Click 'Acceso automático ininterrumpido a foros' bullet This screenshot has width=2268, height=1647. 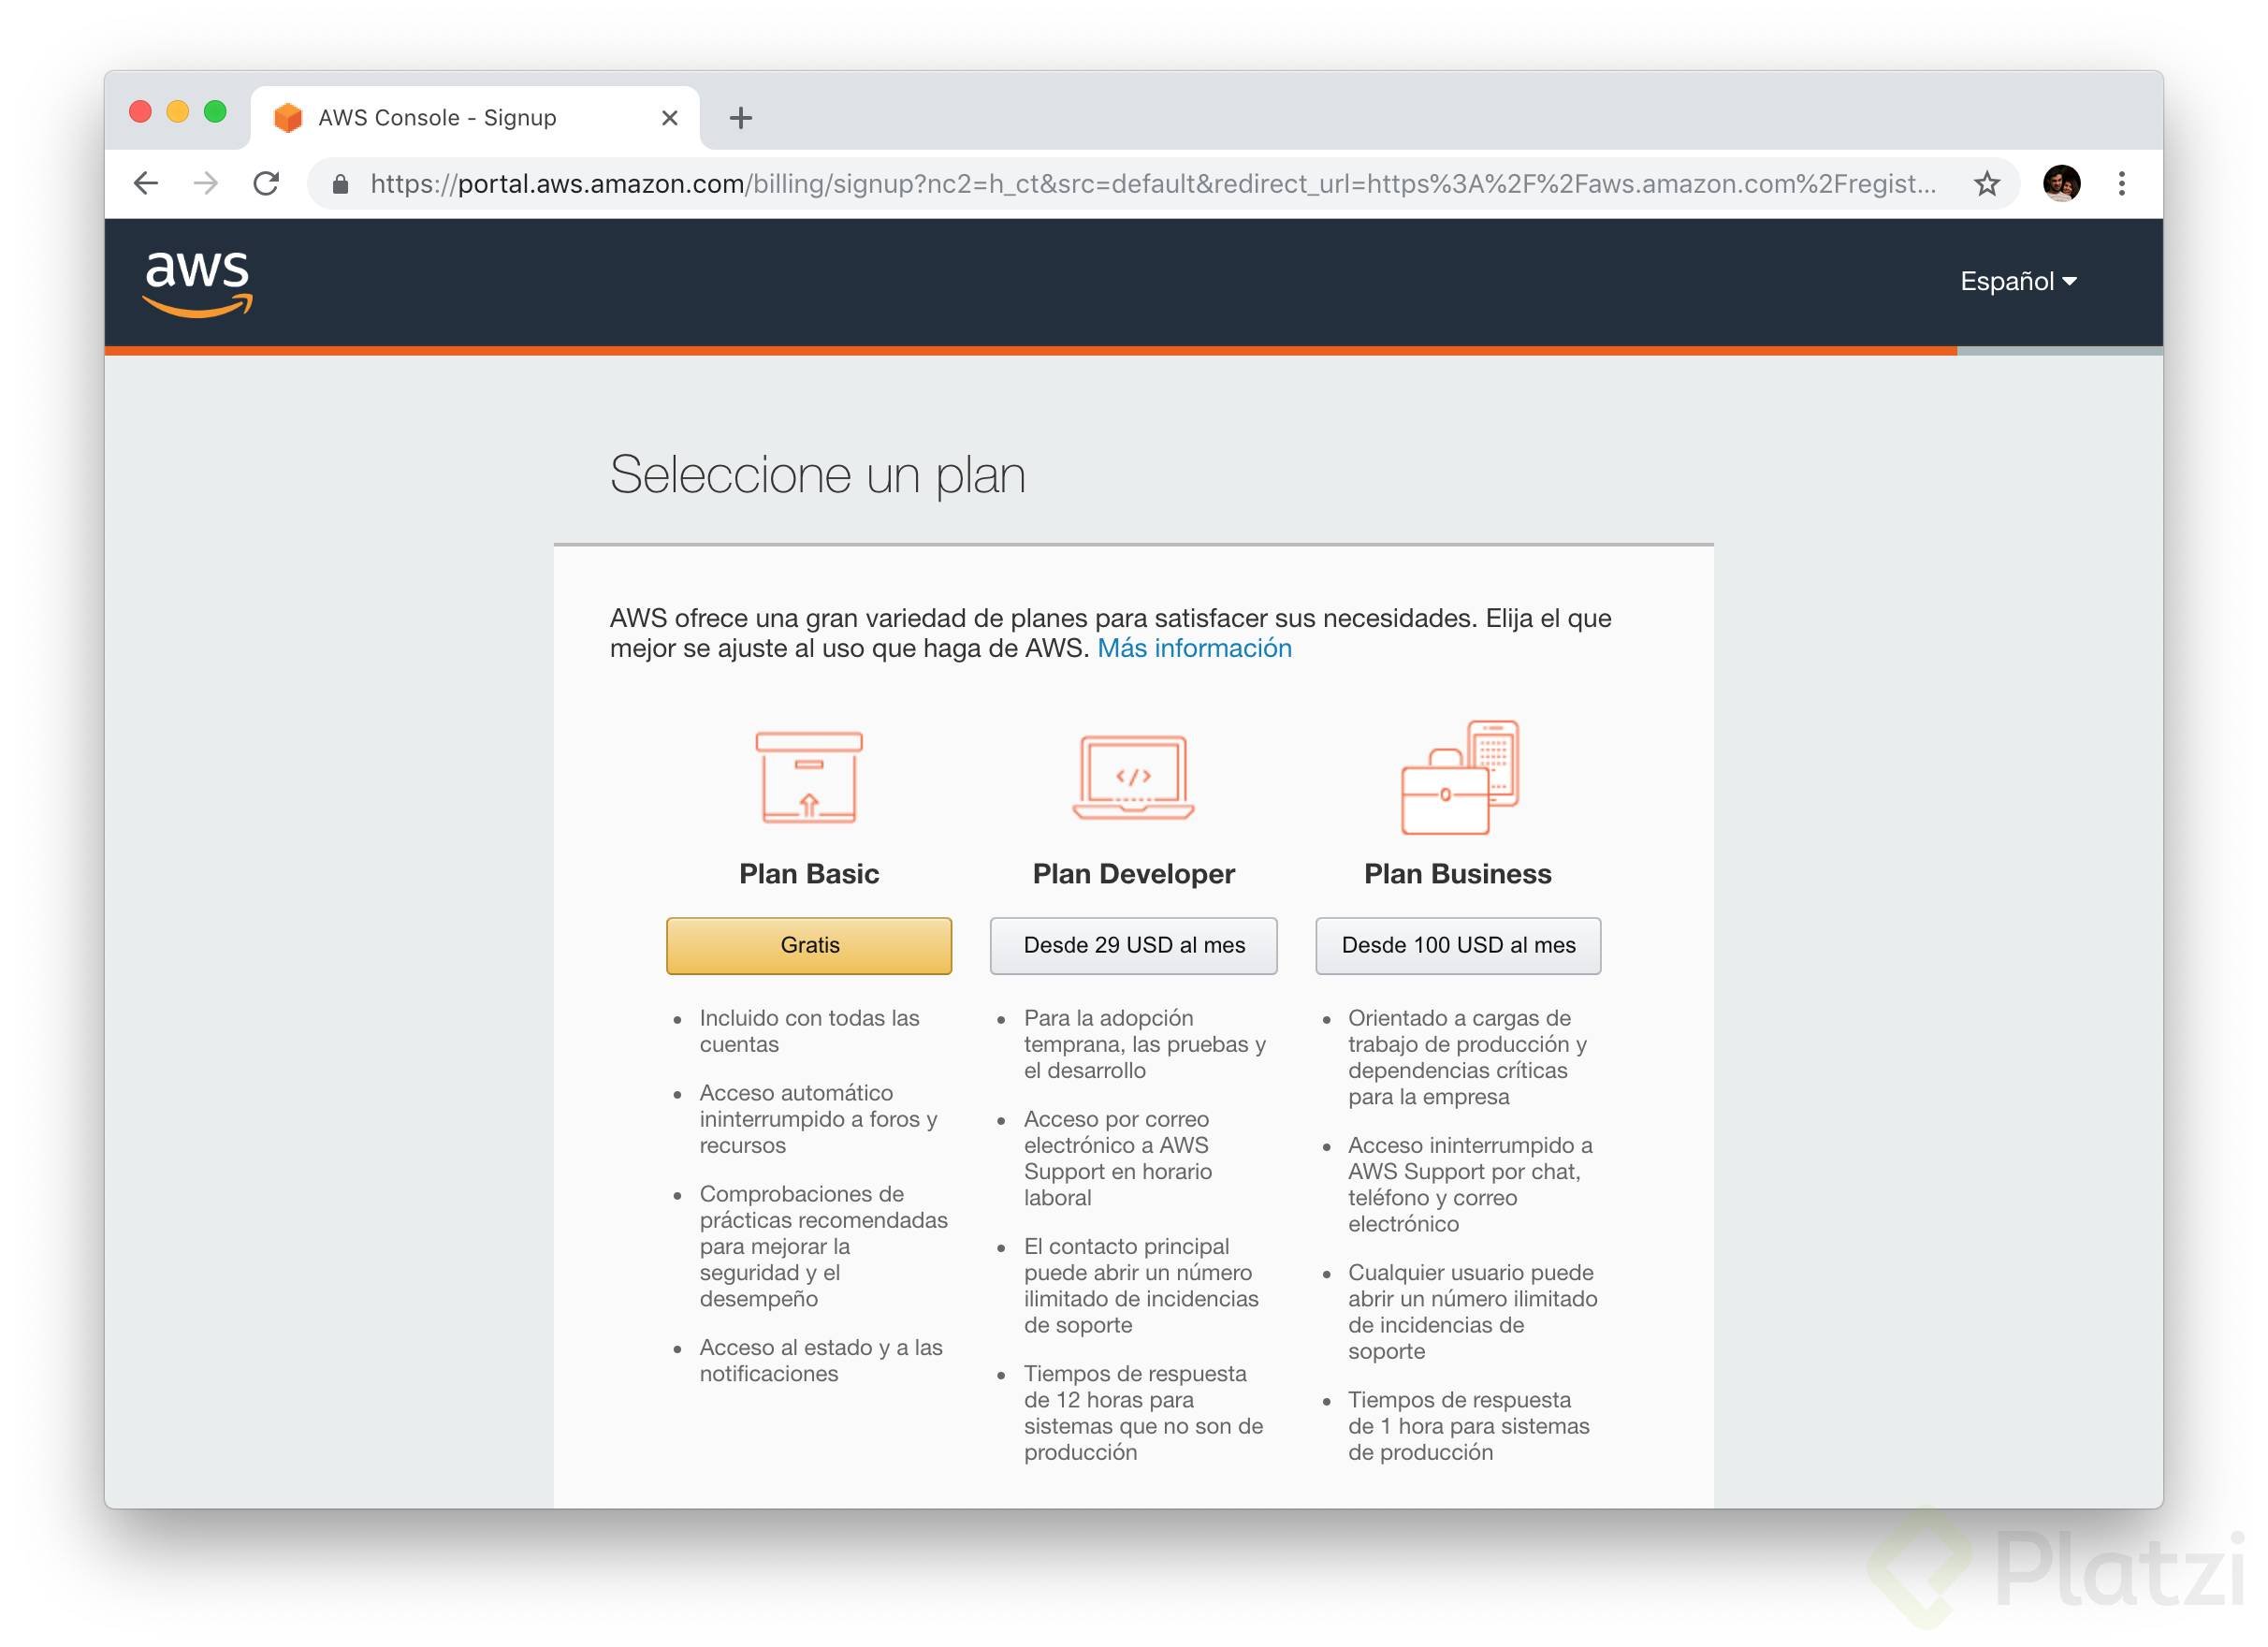818,1119
